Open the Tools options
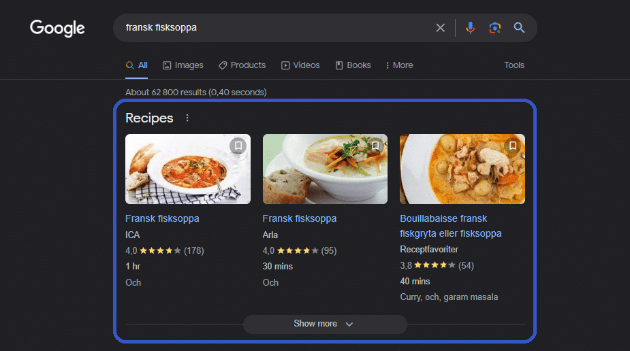The width and height of the screenshot is (630, 351). tap(514, 65)
